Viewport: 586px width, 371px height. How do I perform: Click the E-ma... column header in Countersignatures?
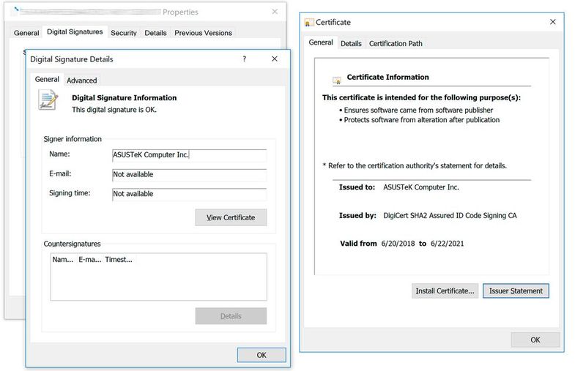click(89, 259)
